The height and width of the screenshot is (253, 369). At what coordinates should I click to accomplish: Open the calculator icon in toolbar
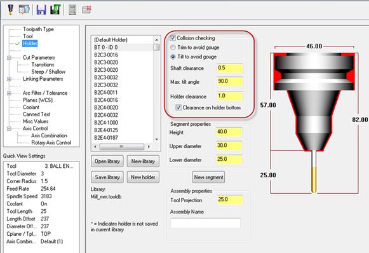(72, 10)
